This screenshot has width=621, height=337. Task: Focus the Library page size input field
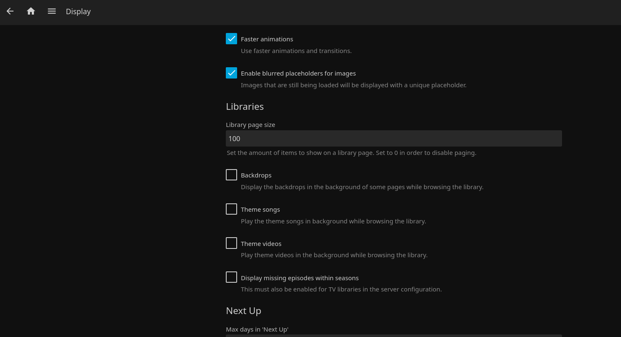[393, 139]
